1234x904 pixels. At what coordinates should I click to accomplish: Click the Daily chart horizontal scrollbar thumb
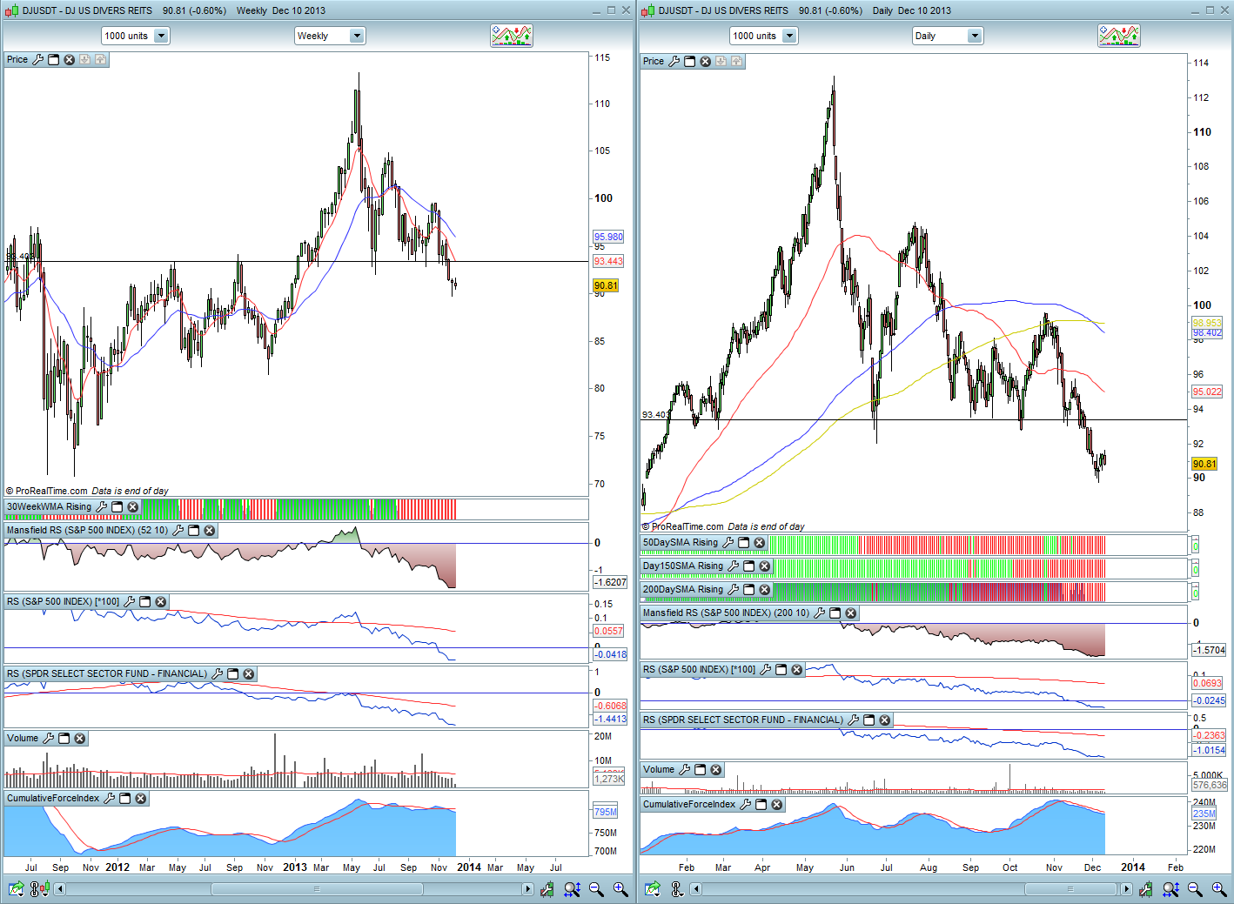tap(1070, 888)
